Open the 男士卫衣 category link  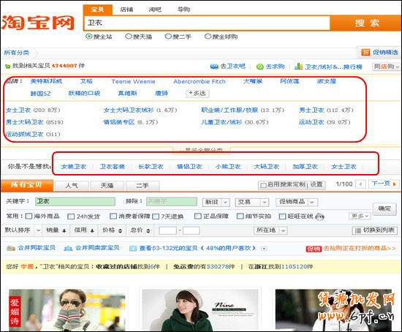[311, 110]
